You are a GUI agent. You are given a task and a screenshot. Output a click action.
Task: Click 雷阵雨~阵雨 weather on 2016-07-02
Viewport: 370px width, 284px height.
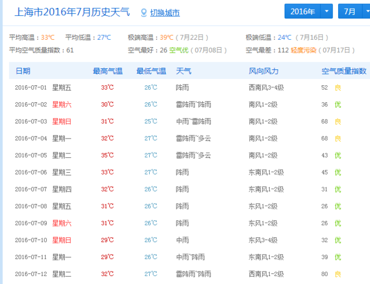[x=194, y=105]
